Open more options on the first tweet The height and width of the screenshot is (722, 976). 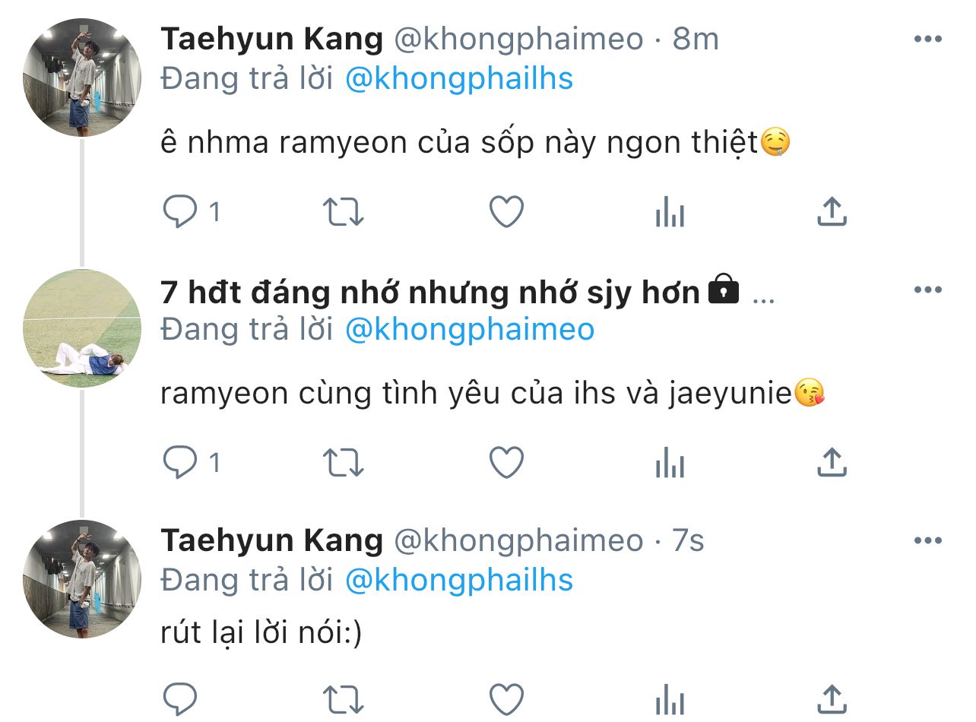[x=928, y=40]
